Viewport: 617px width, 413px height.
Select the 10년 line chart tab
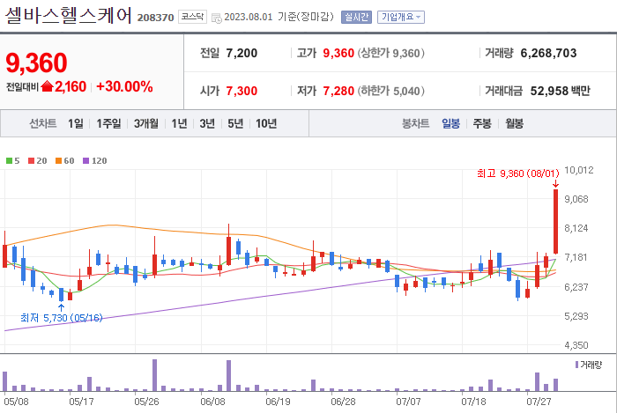click(x=266, y=124)
